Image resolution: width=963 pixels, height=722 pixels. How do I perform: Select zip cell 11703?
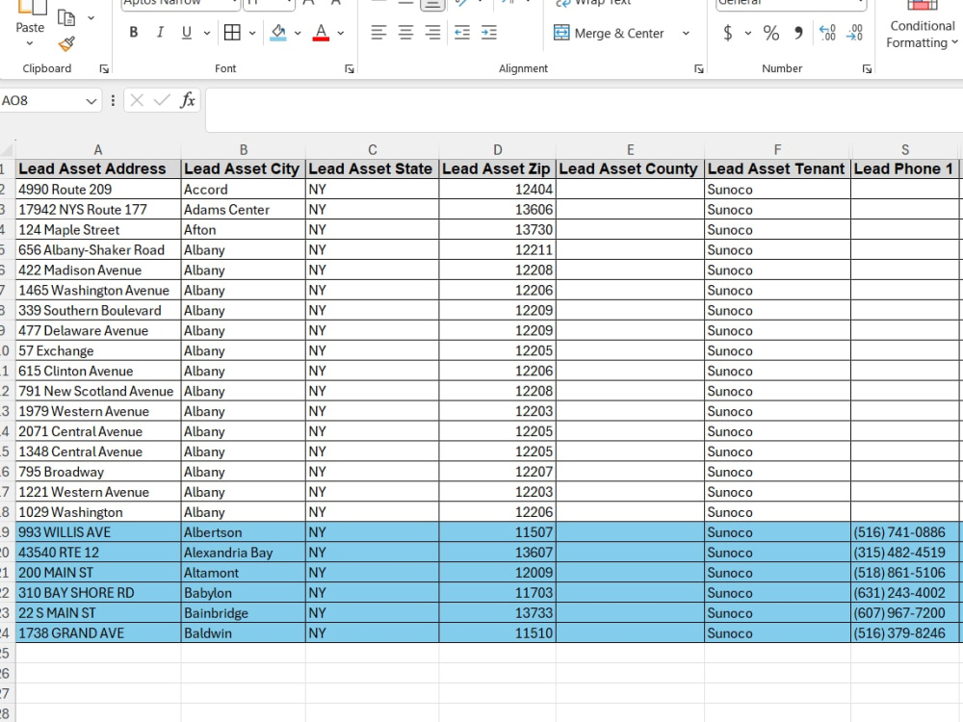pyautogui.click(x=498, y=592)
